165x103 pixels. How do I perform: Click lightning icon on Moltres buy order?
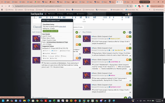point(130,73)
